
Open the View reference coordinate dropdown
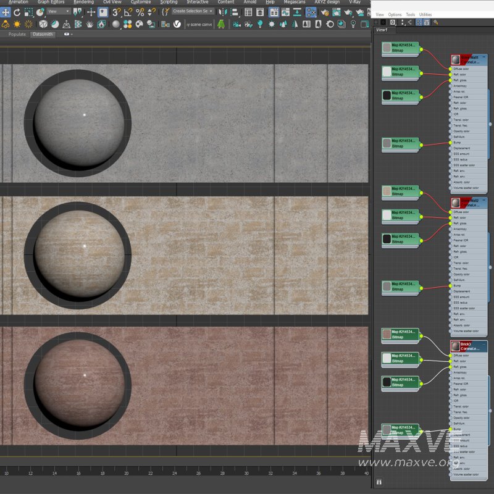[x=59, y=12]
